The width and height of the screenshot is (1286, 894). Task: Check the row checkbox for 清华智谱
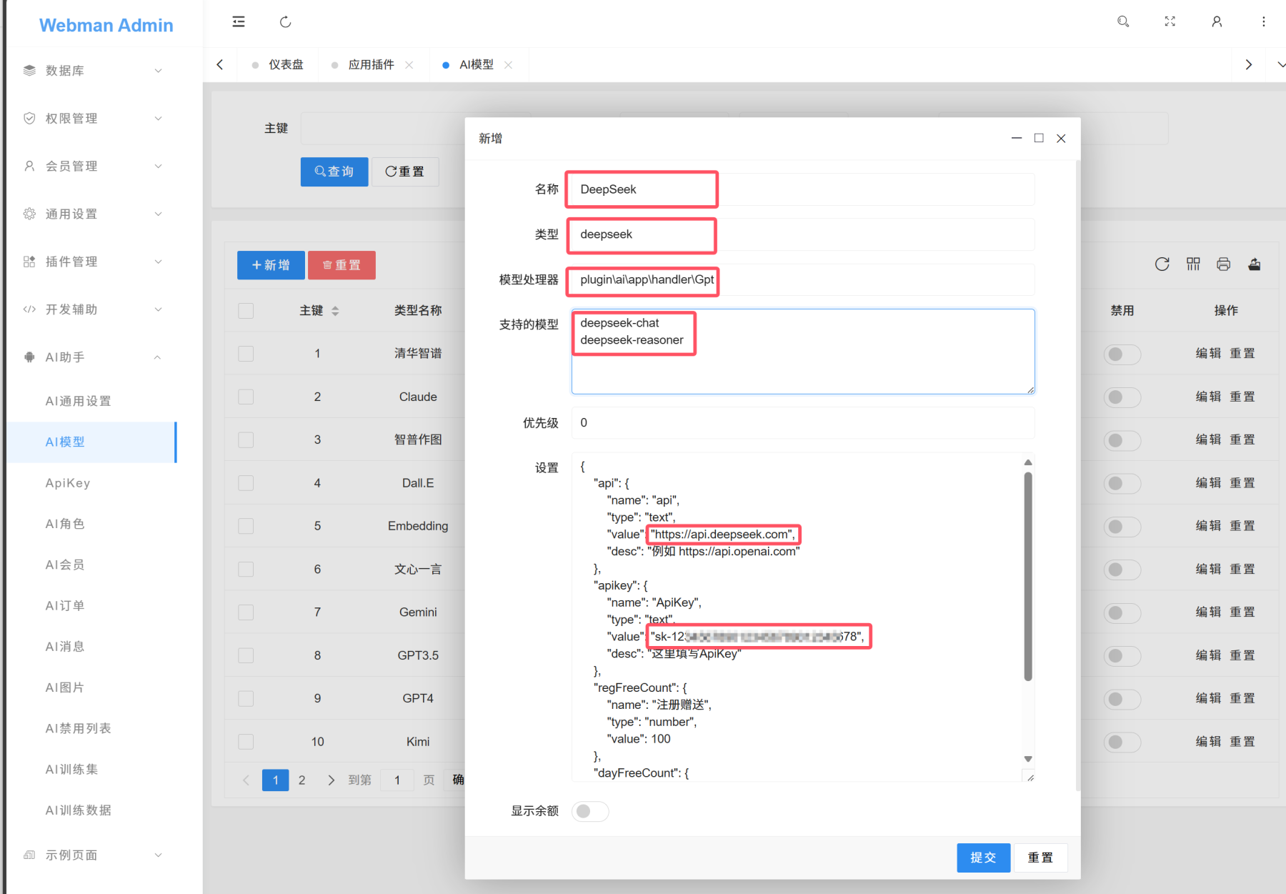click(x=246, y=354)
